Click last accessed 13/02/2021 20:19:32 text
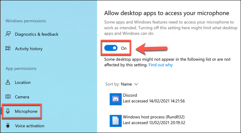Viewport: 241px width, 133px height. click(x=154, y=123)
